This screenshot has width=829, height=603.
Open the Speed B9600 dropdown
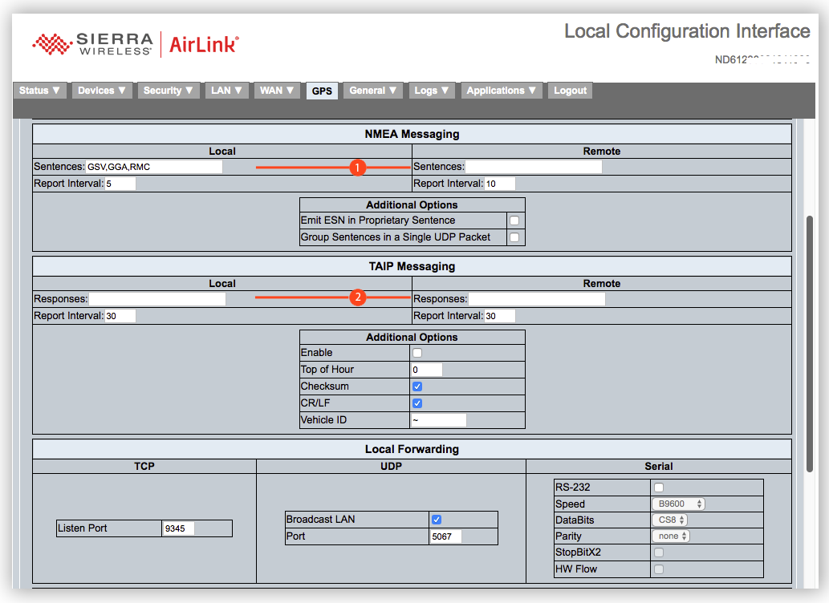tap(678, 504)
